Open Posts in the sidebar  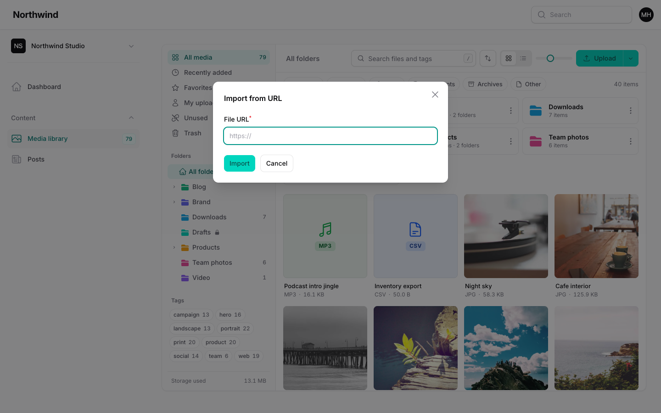pos(73,159)
